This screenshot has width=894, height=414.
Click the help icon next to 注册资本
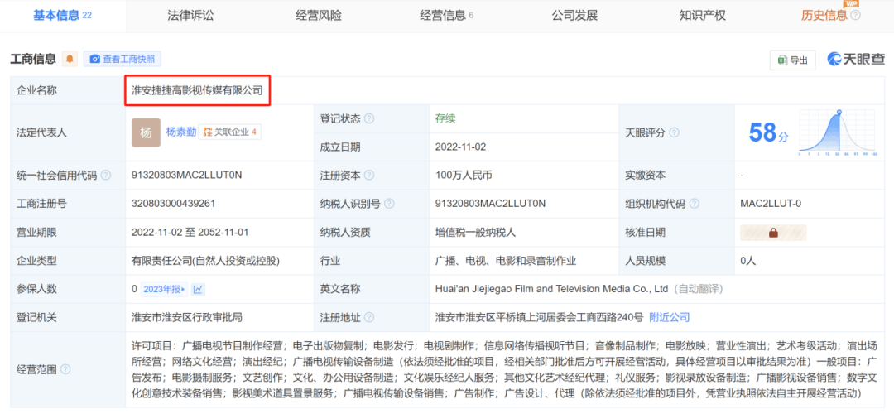(369, 176)
